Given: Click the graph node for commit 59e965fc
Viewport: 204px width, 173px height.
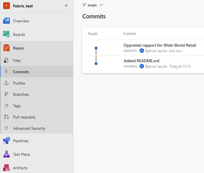Looking at the screenshot, I should click(96, 48).
